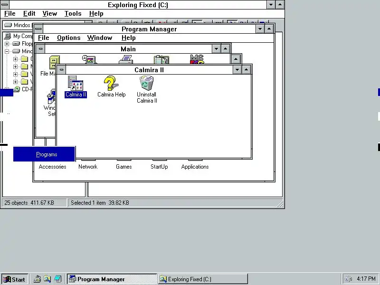Select the Accessories program group
The image size is (380, 285).
(x=52, y=167)
